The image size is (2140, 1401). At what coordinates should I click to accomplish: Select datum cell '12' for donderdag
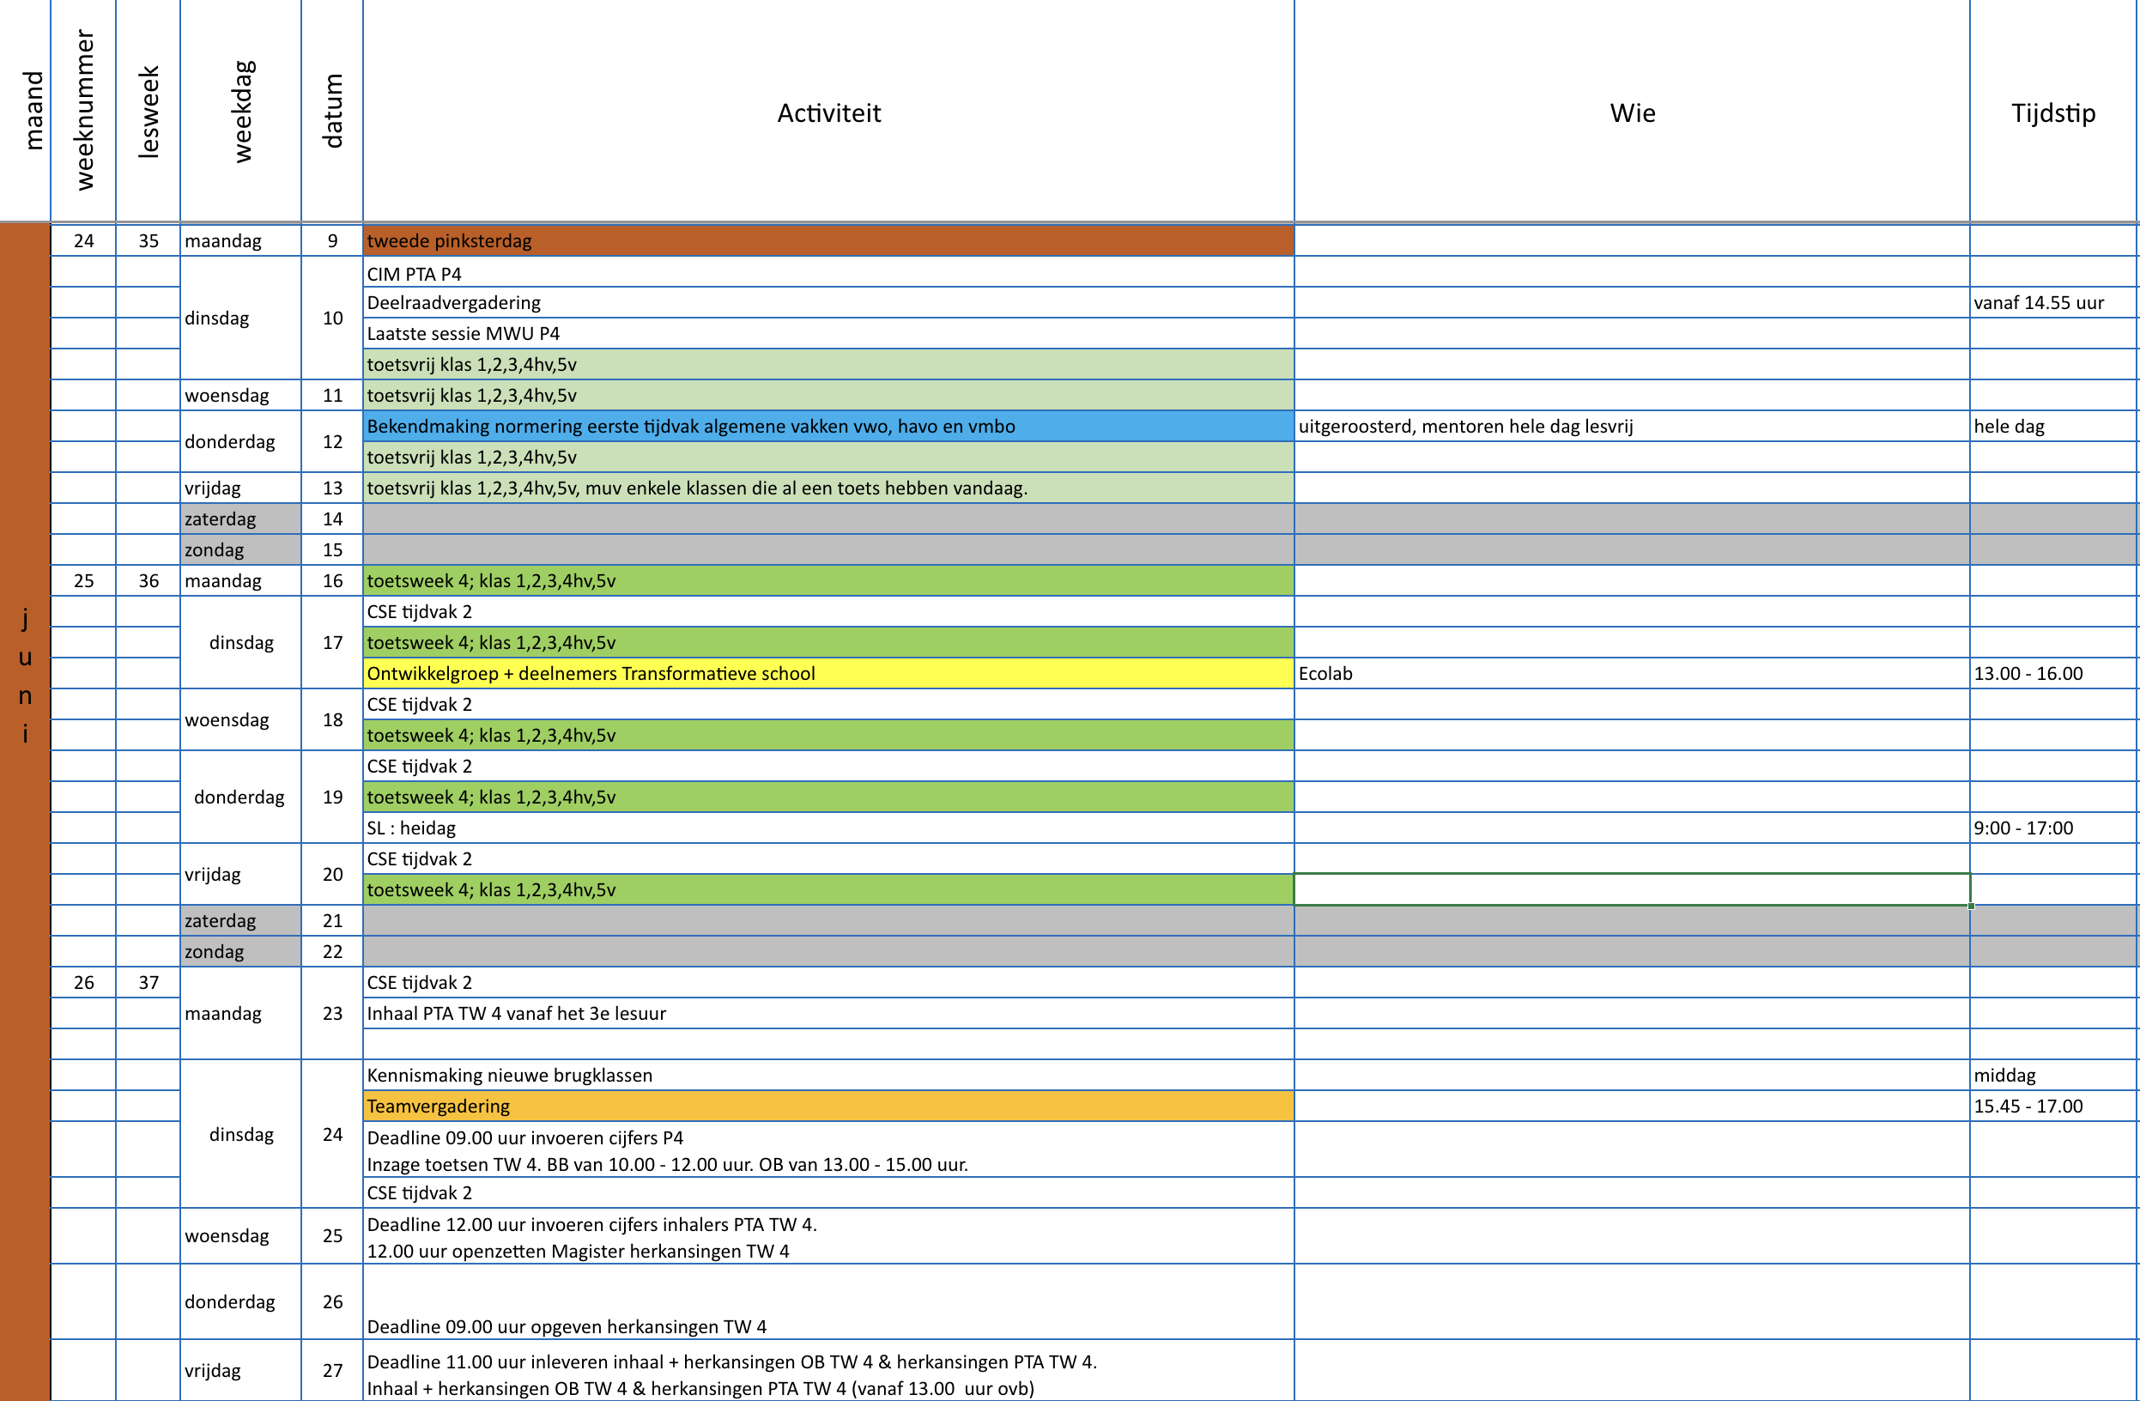(333, 441)
